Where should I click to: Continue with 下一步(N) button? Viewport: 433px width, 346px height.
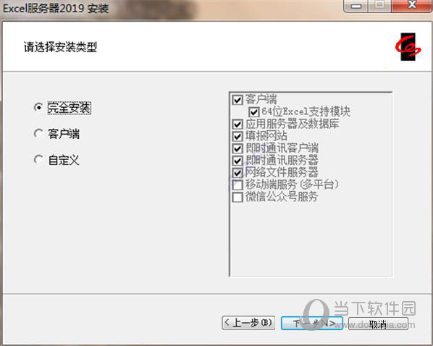coord(312,323)
